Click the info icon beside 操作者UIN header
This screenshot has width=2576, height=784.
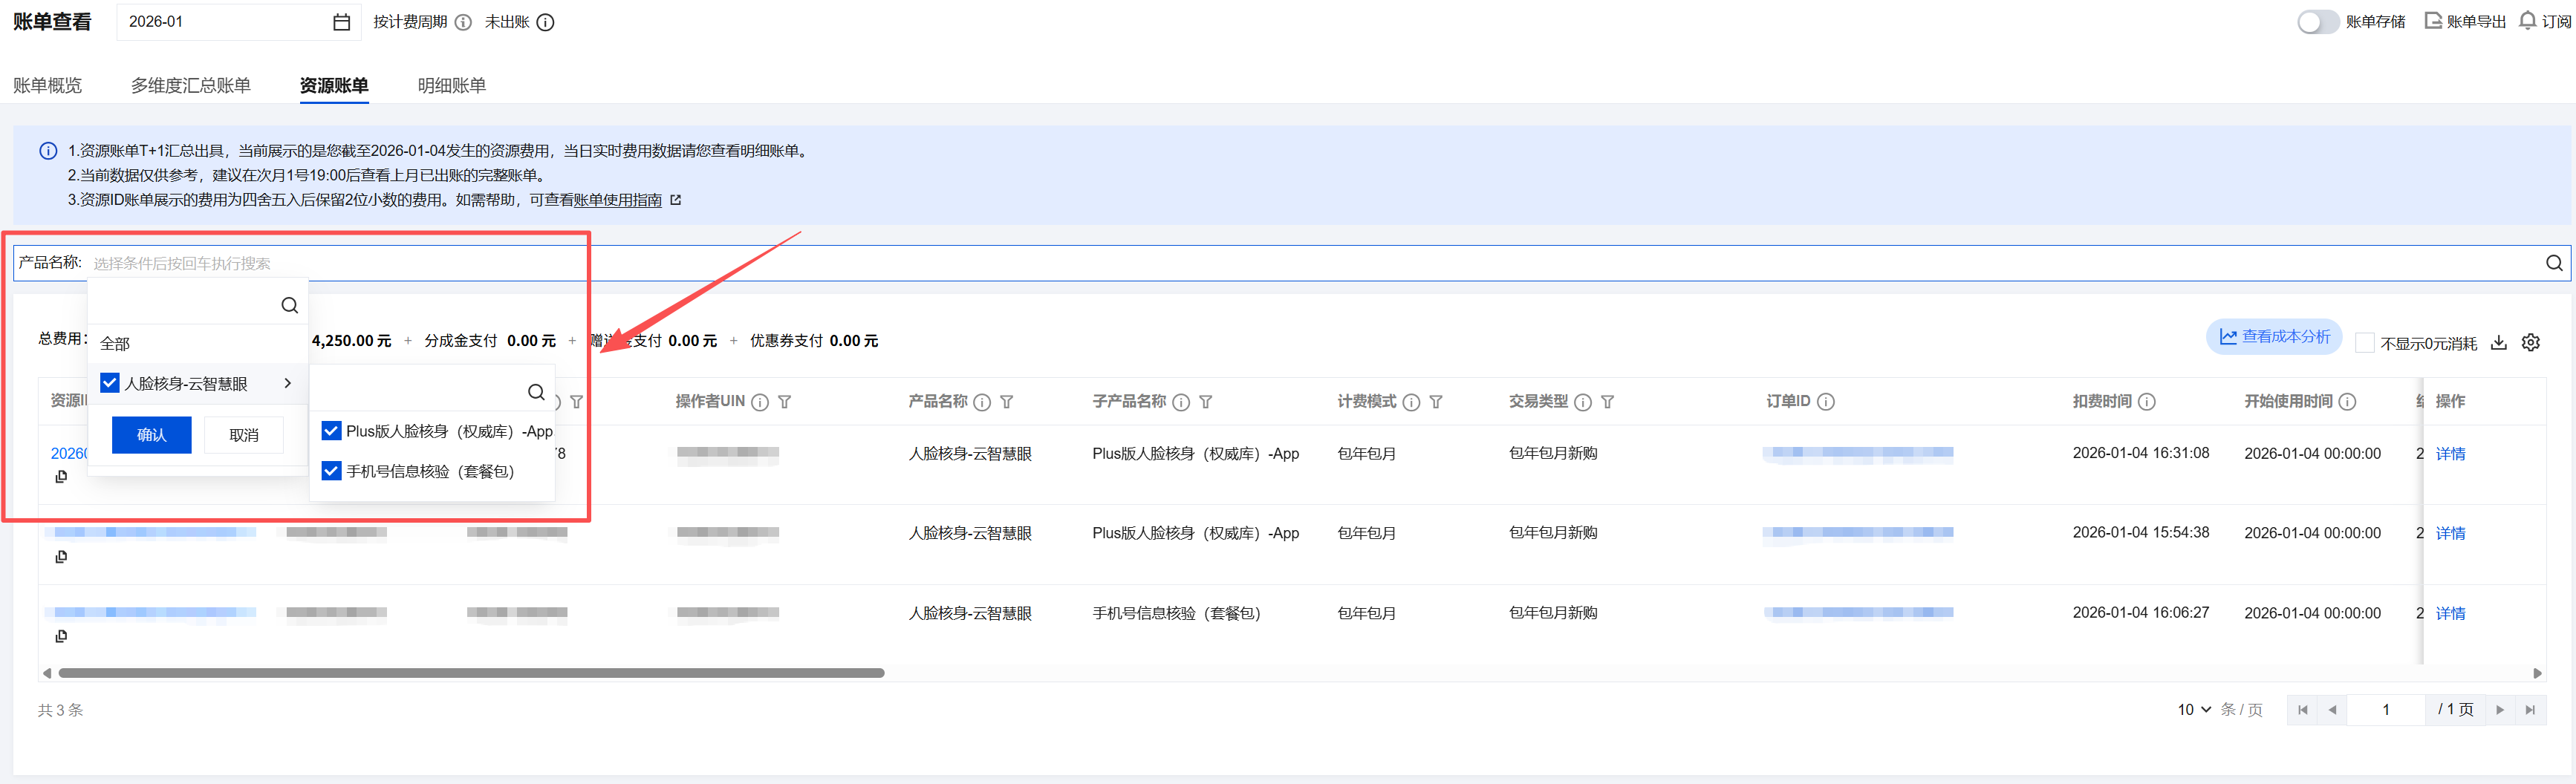point(760,402)
